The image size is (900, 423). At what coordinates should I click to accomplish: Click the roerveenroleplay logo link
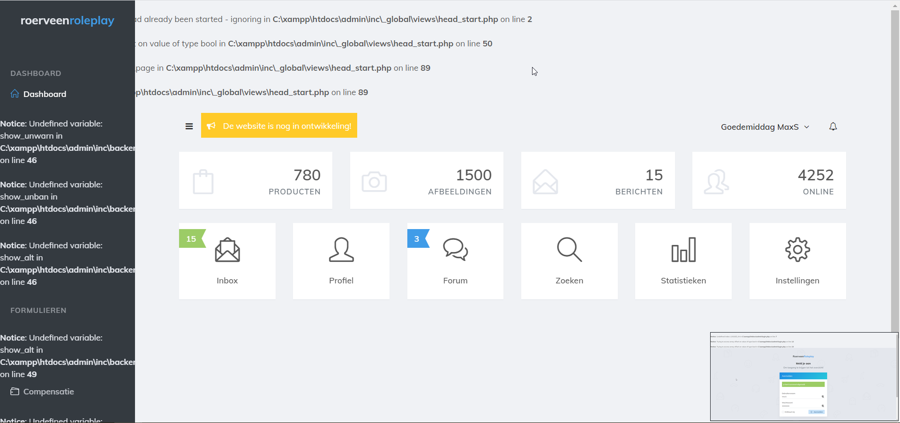[x=67, y=21]
